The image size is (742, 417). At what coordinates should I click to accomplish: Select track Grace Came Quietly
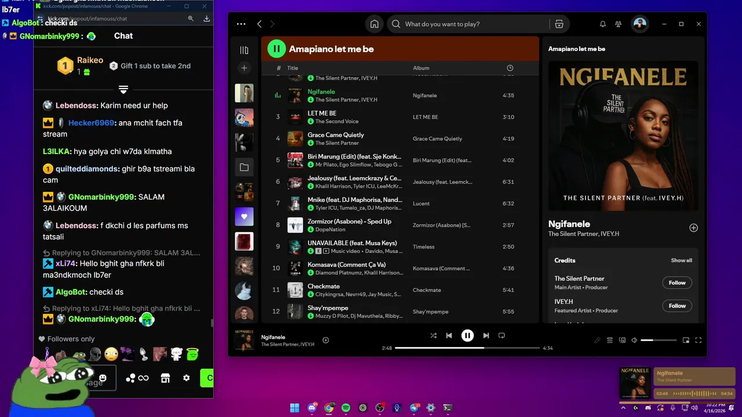[x=400, y=138]
